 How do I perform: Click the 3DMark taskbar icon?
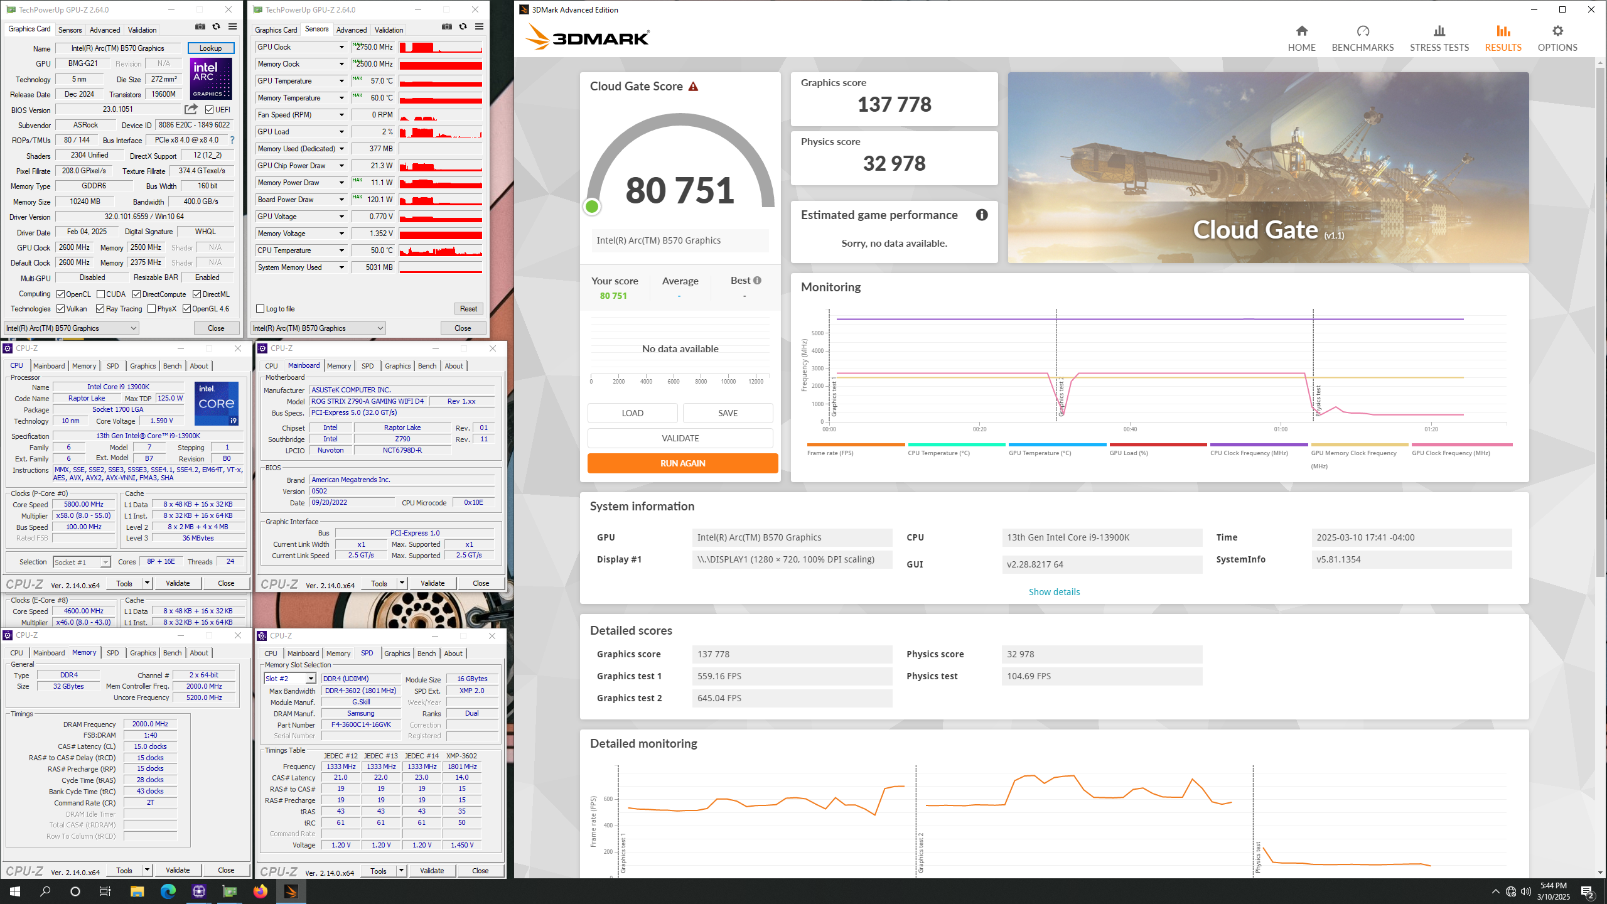pyautogui.click(x=291, y=891)
